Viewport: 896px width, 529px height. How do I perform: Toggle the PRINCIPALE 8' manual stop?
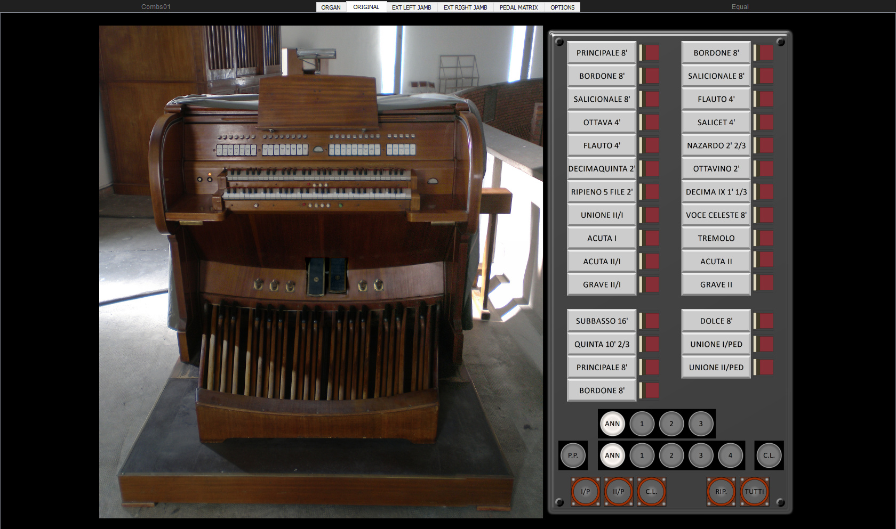[x=602, y=53]
